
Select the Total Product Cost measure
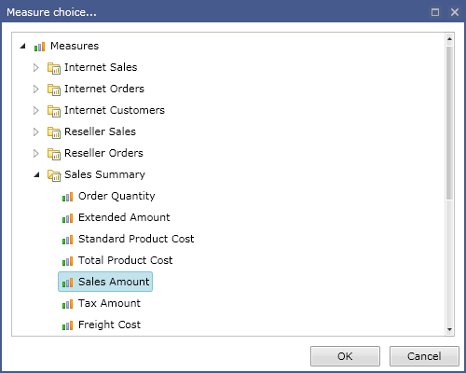(x=125, y=260)
